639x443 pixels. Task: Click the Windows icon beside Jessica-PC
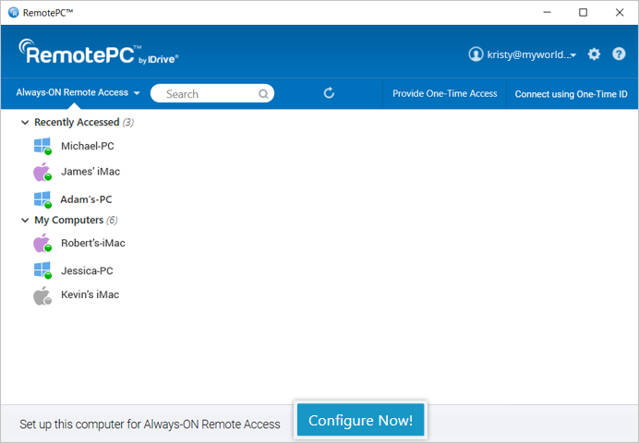tap(42, 270)
